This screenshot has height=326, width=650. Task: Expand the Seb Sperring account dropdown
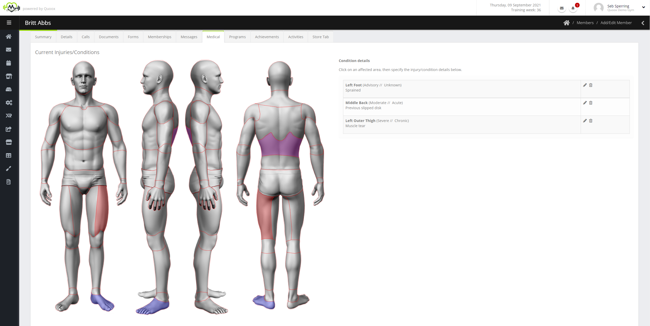[644, 7]
